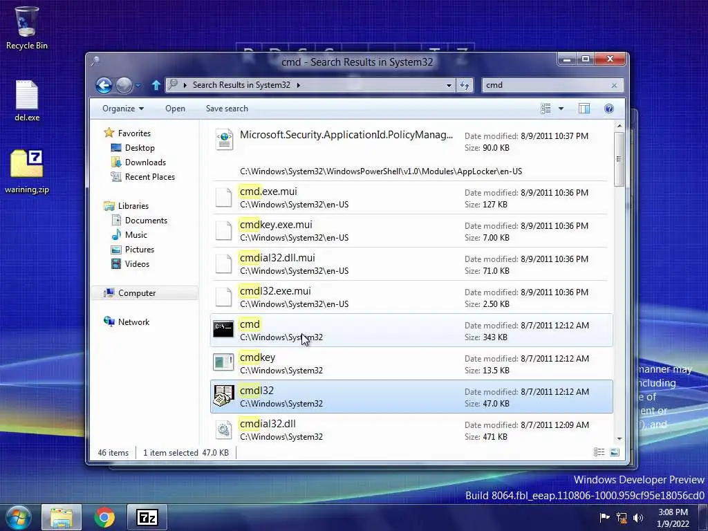Select the warining.zip desktop archive
This screenshot has height=531, width=708.
(x=27, y=172)
